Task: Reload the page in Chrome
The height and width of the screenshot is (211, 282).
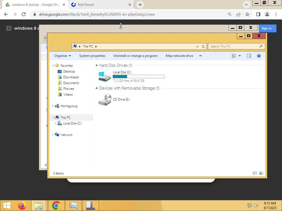Action: (x=24, y=14)
